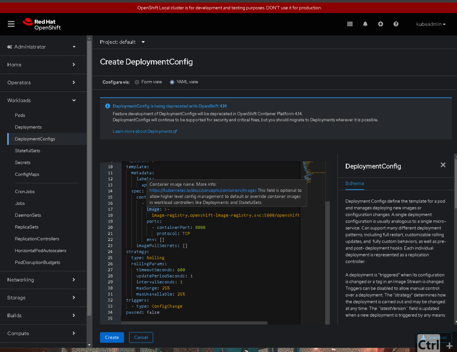The height and width of the screenshot is (352, 457).
Task: Click editor line 'type: ConfigChange'
Action: pos(157,306)
